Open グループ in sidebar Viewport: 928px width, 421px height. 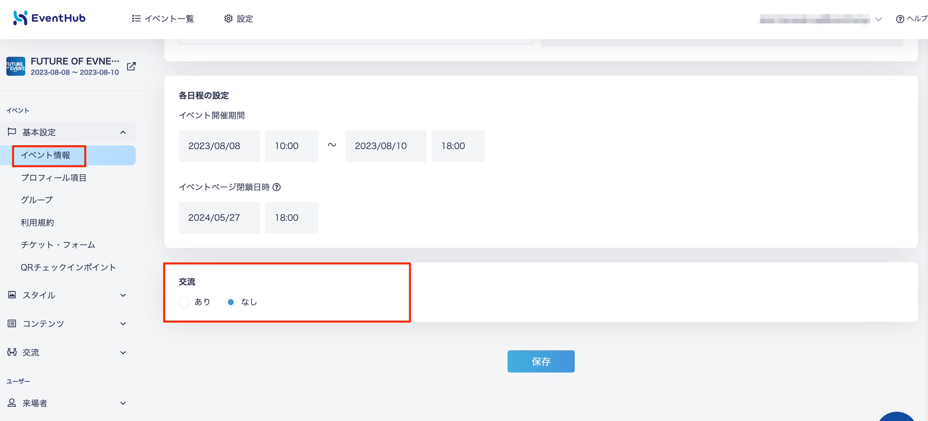pyautogui.click(x=37, y=200)
